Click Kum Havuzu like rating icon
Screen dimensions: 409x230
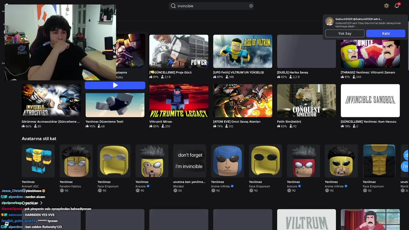pos(342,126)
